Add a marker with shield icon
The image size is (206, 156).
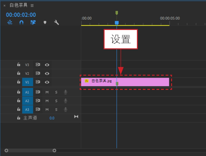pos(45,22)
